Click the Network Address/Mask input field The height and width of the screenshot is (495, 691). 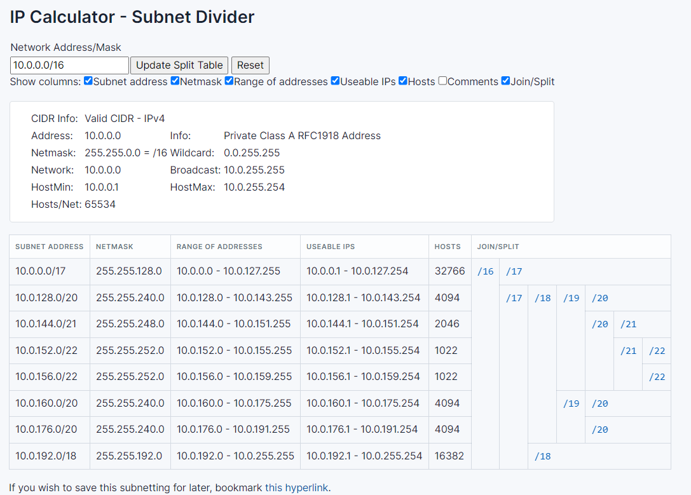click(70, 65)
